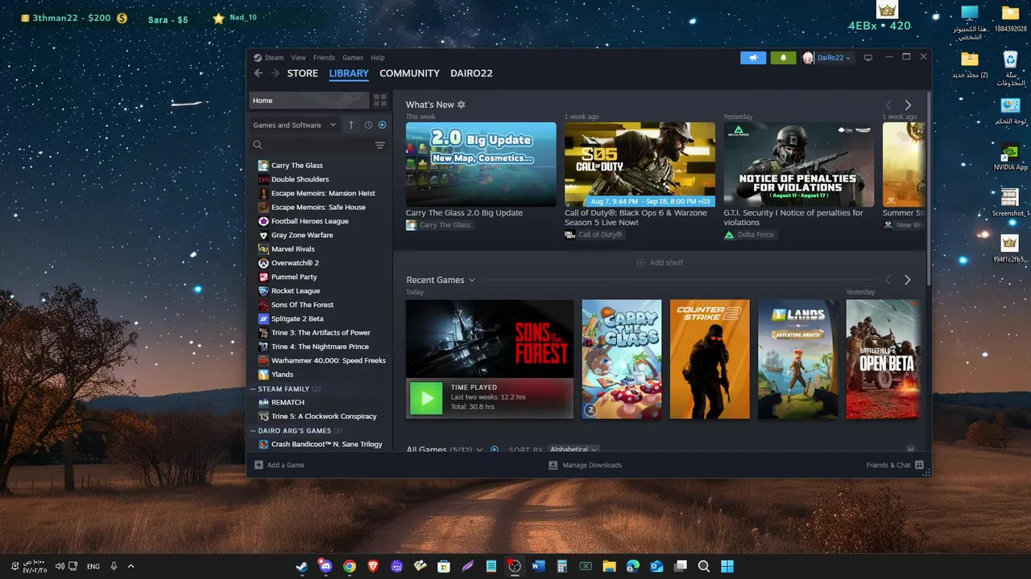Open the collections grid view icon

click(x=380, y=101)
